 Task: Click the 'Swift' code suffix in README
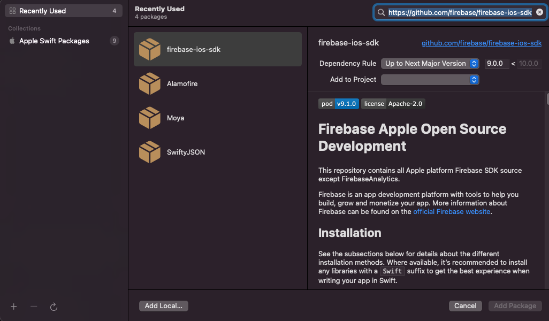(392, 271)
